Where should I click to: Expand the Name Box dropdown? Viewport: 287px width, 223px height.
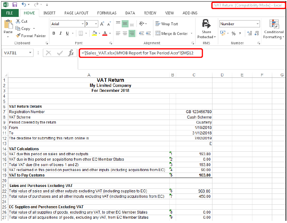coord(30,53)
